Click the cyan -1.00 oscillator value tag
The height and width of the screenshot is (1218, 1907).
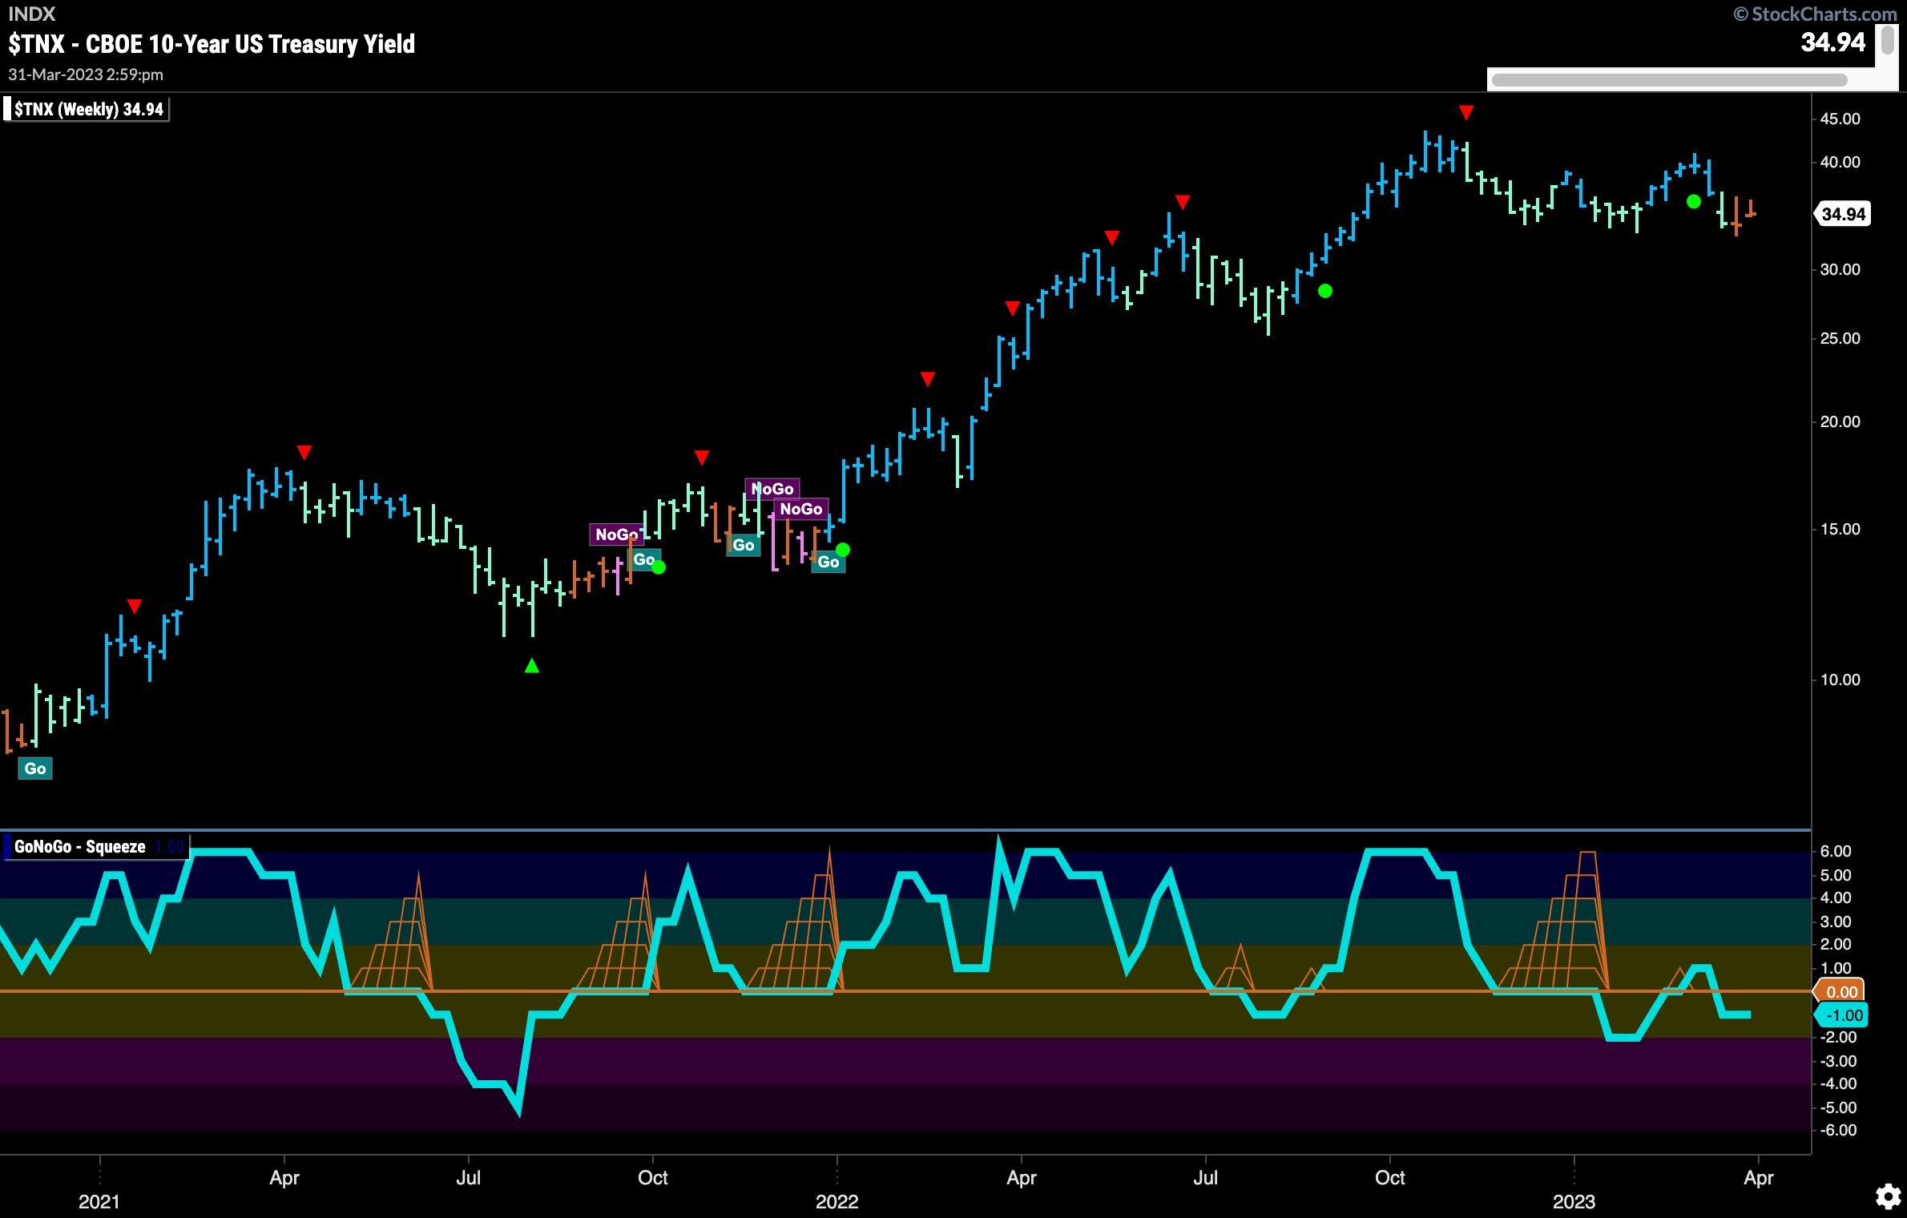click(1844, 1015)
